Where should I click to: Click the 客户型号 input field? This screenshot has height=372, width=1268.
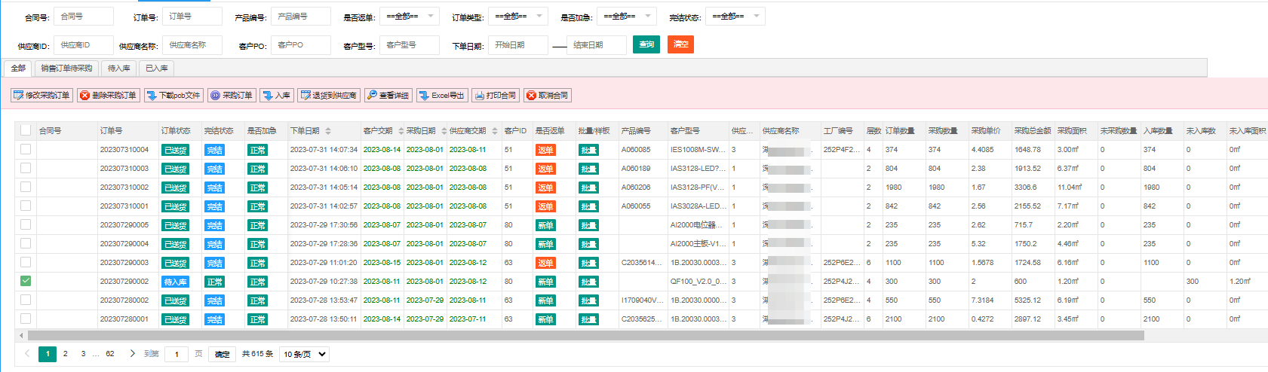409,45
